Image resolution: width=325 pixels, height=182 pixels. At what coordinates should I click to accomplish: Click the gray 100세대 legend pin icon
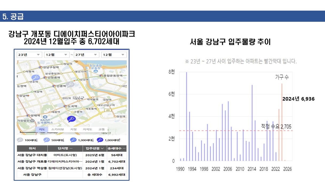pos(20,140)
